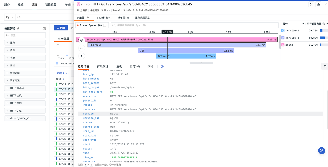Click the fullscreen expand icon in trace header
Screen dimensions: 328x167
pyautogui.click(x=311, y=4)
